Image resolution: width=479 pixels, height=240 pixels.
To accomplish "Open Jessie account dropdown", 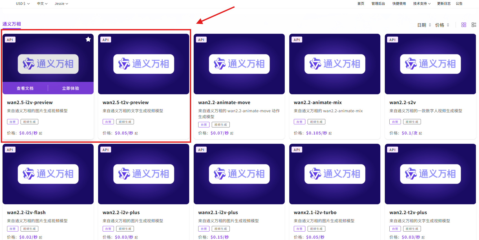I will [x=61, y=4].
